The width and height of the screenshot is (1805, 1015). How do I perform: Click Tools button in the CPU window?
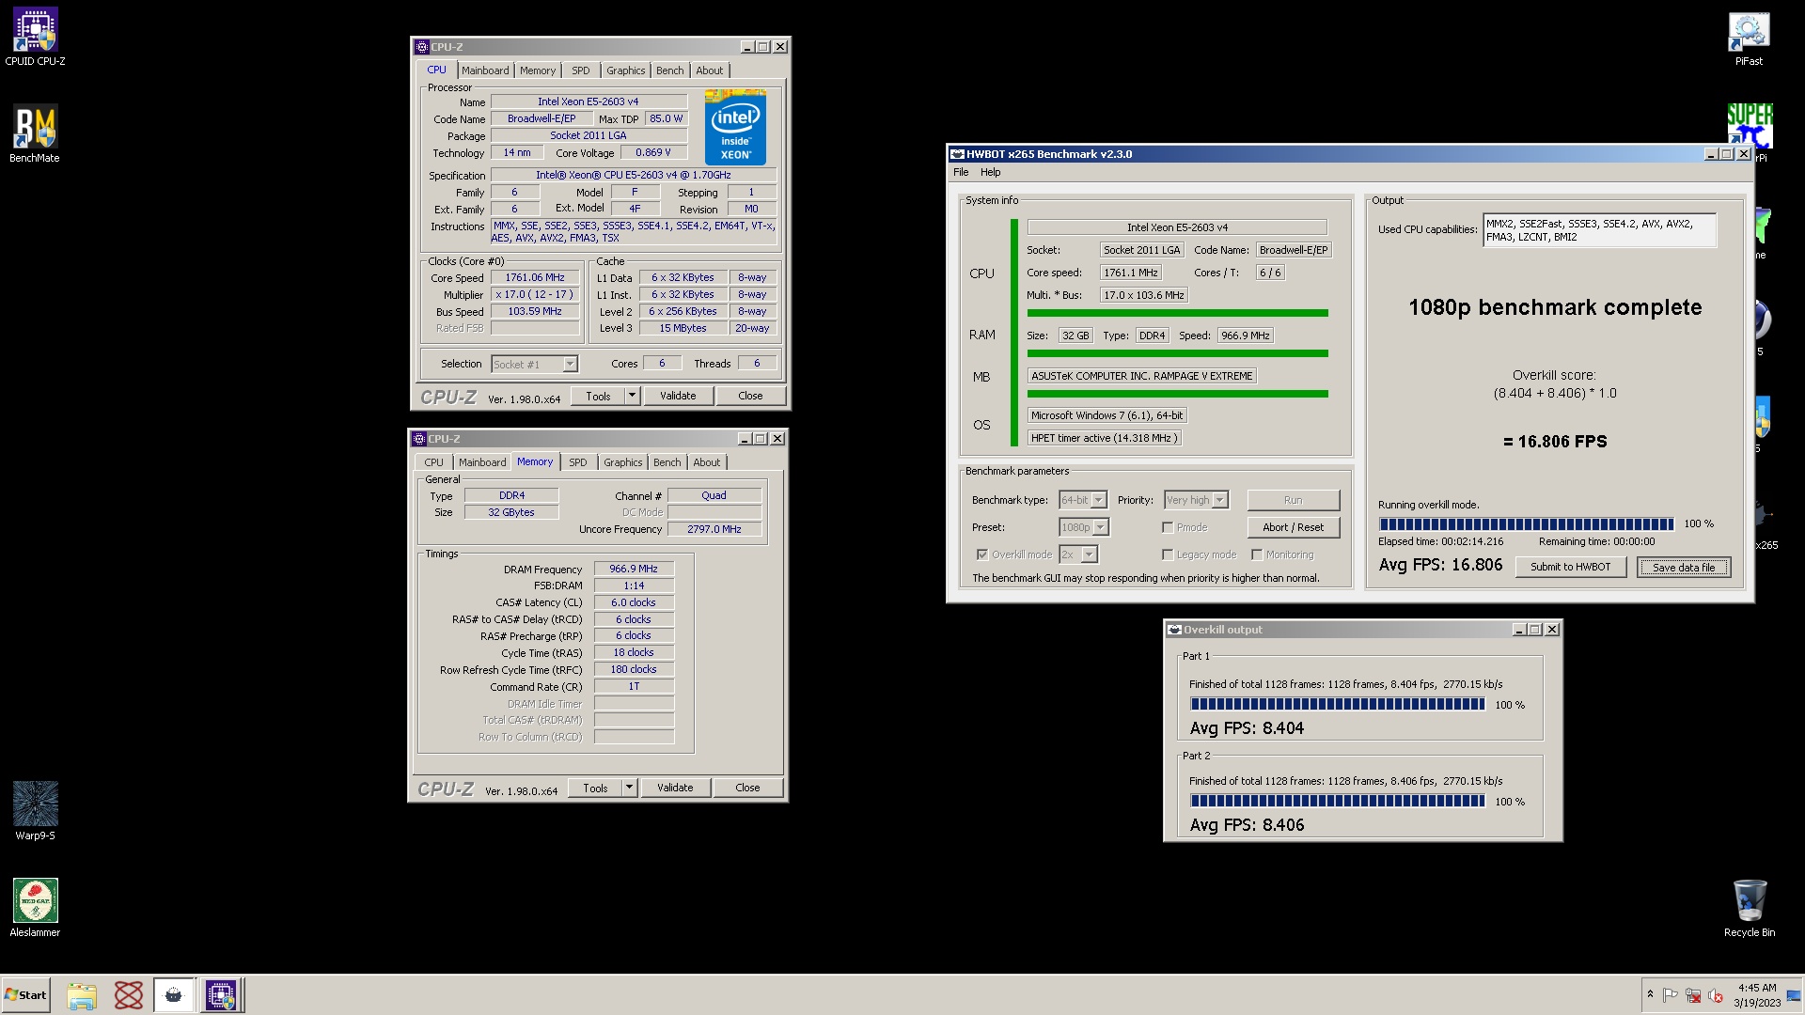(598, 396)
